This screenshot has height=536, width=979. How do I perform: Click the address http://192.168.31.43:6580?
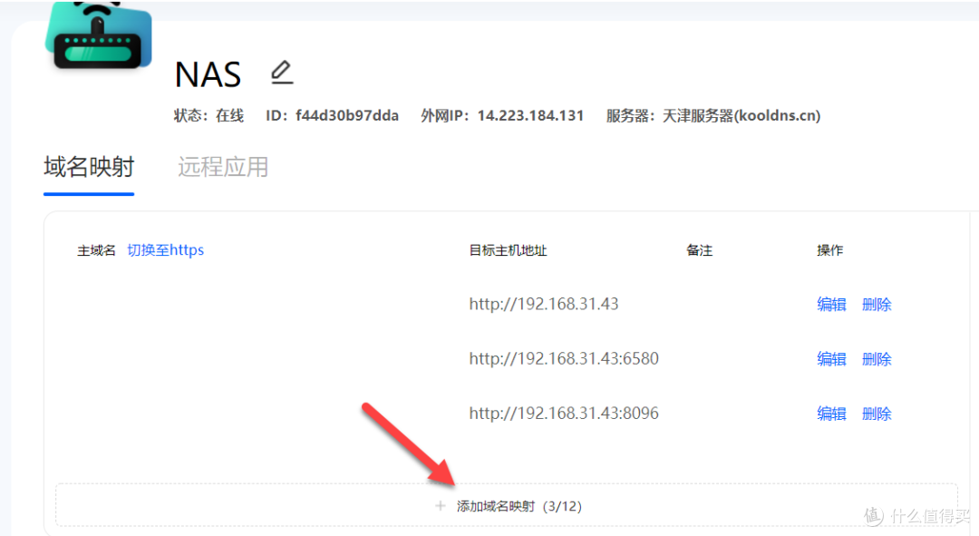(x=564, y=358)
